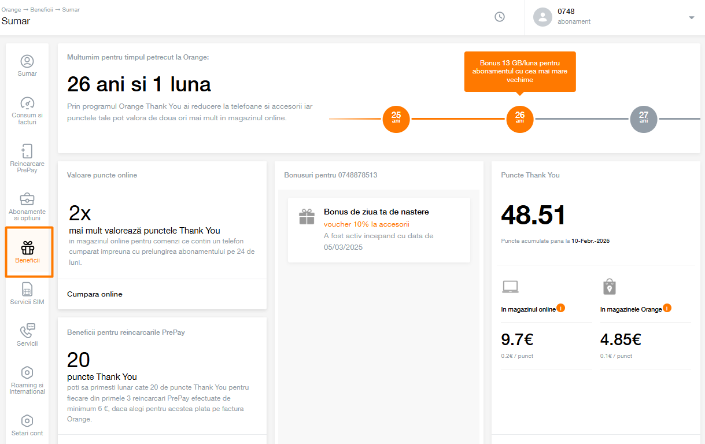The height and width of the screenshot is (444, 705).
Task: Open voucher 10% la accesorii link
Action: pyautogui.click(x=366, y=224)
